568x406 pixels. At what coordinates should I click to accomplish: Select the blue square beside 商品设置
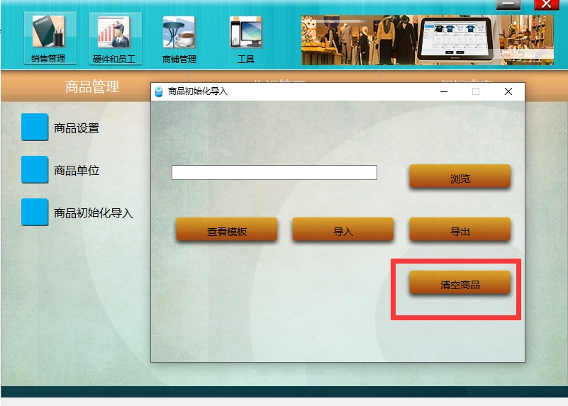[x=35, y=127]
